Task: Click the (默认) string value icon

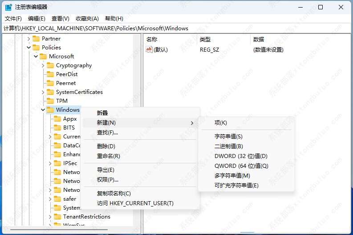Action: tap(149, 49)
